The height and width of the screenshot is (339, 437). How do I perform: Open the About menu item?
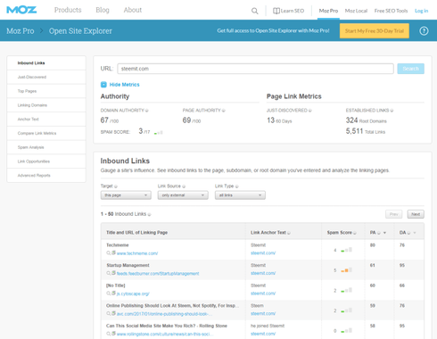pyautogui.click(x=133, y=10)
